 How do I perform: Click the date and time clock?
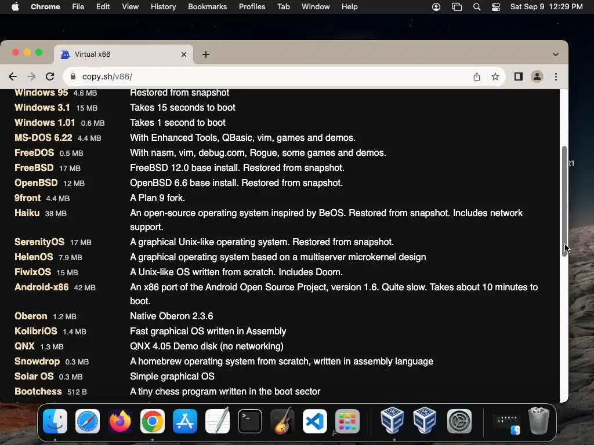[x=546, y=7]
